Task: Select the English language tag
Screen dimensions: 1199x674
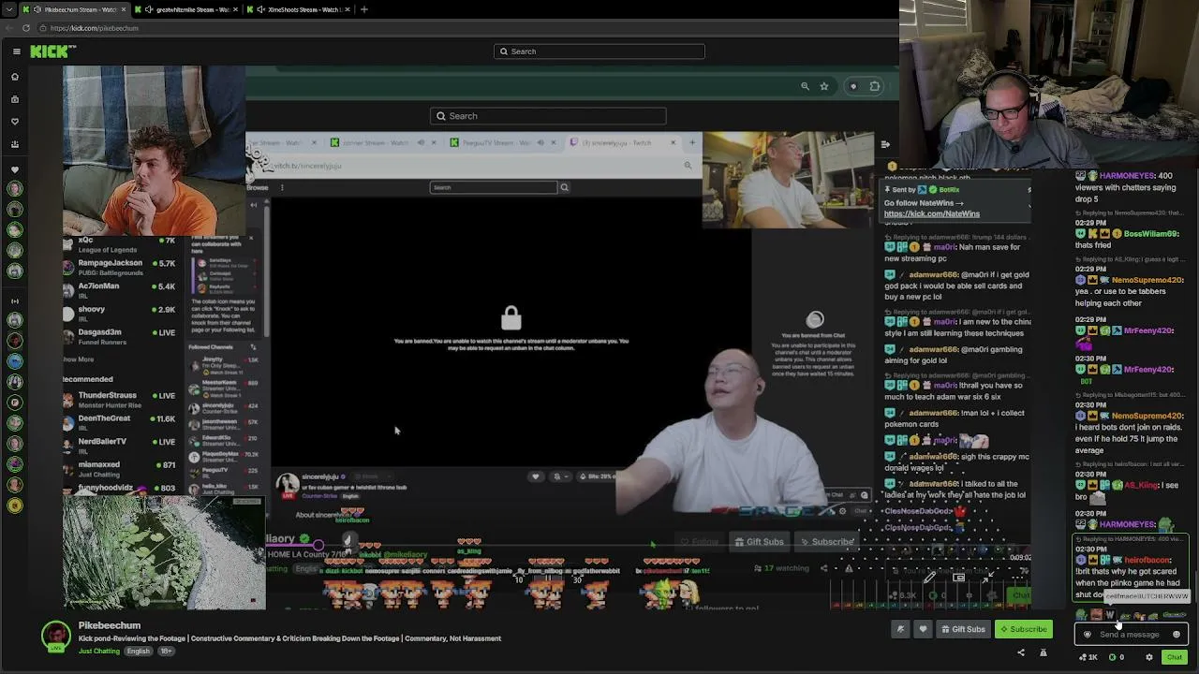Action: pyautogui.click(x=138, y=652)
